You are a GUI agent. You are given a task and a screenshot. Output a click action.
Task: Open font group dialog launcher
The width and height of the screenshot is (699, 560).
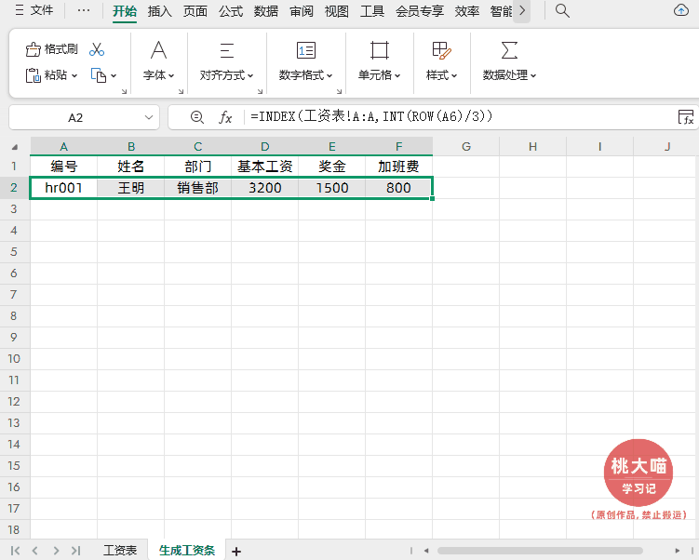point(181,91)
